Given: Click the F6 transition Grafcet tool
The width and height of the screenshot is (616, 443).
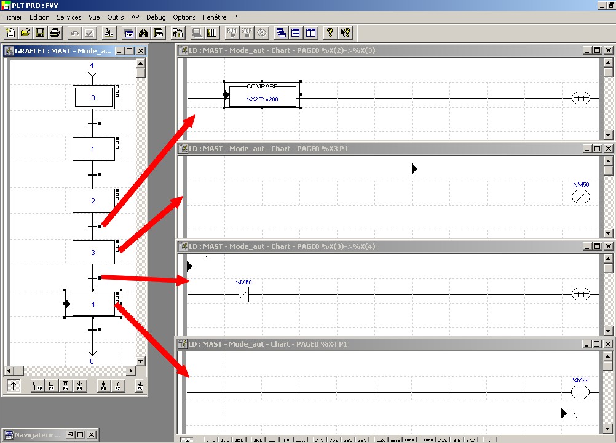Looking at the screenshot, I should pos(104,386).
